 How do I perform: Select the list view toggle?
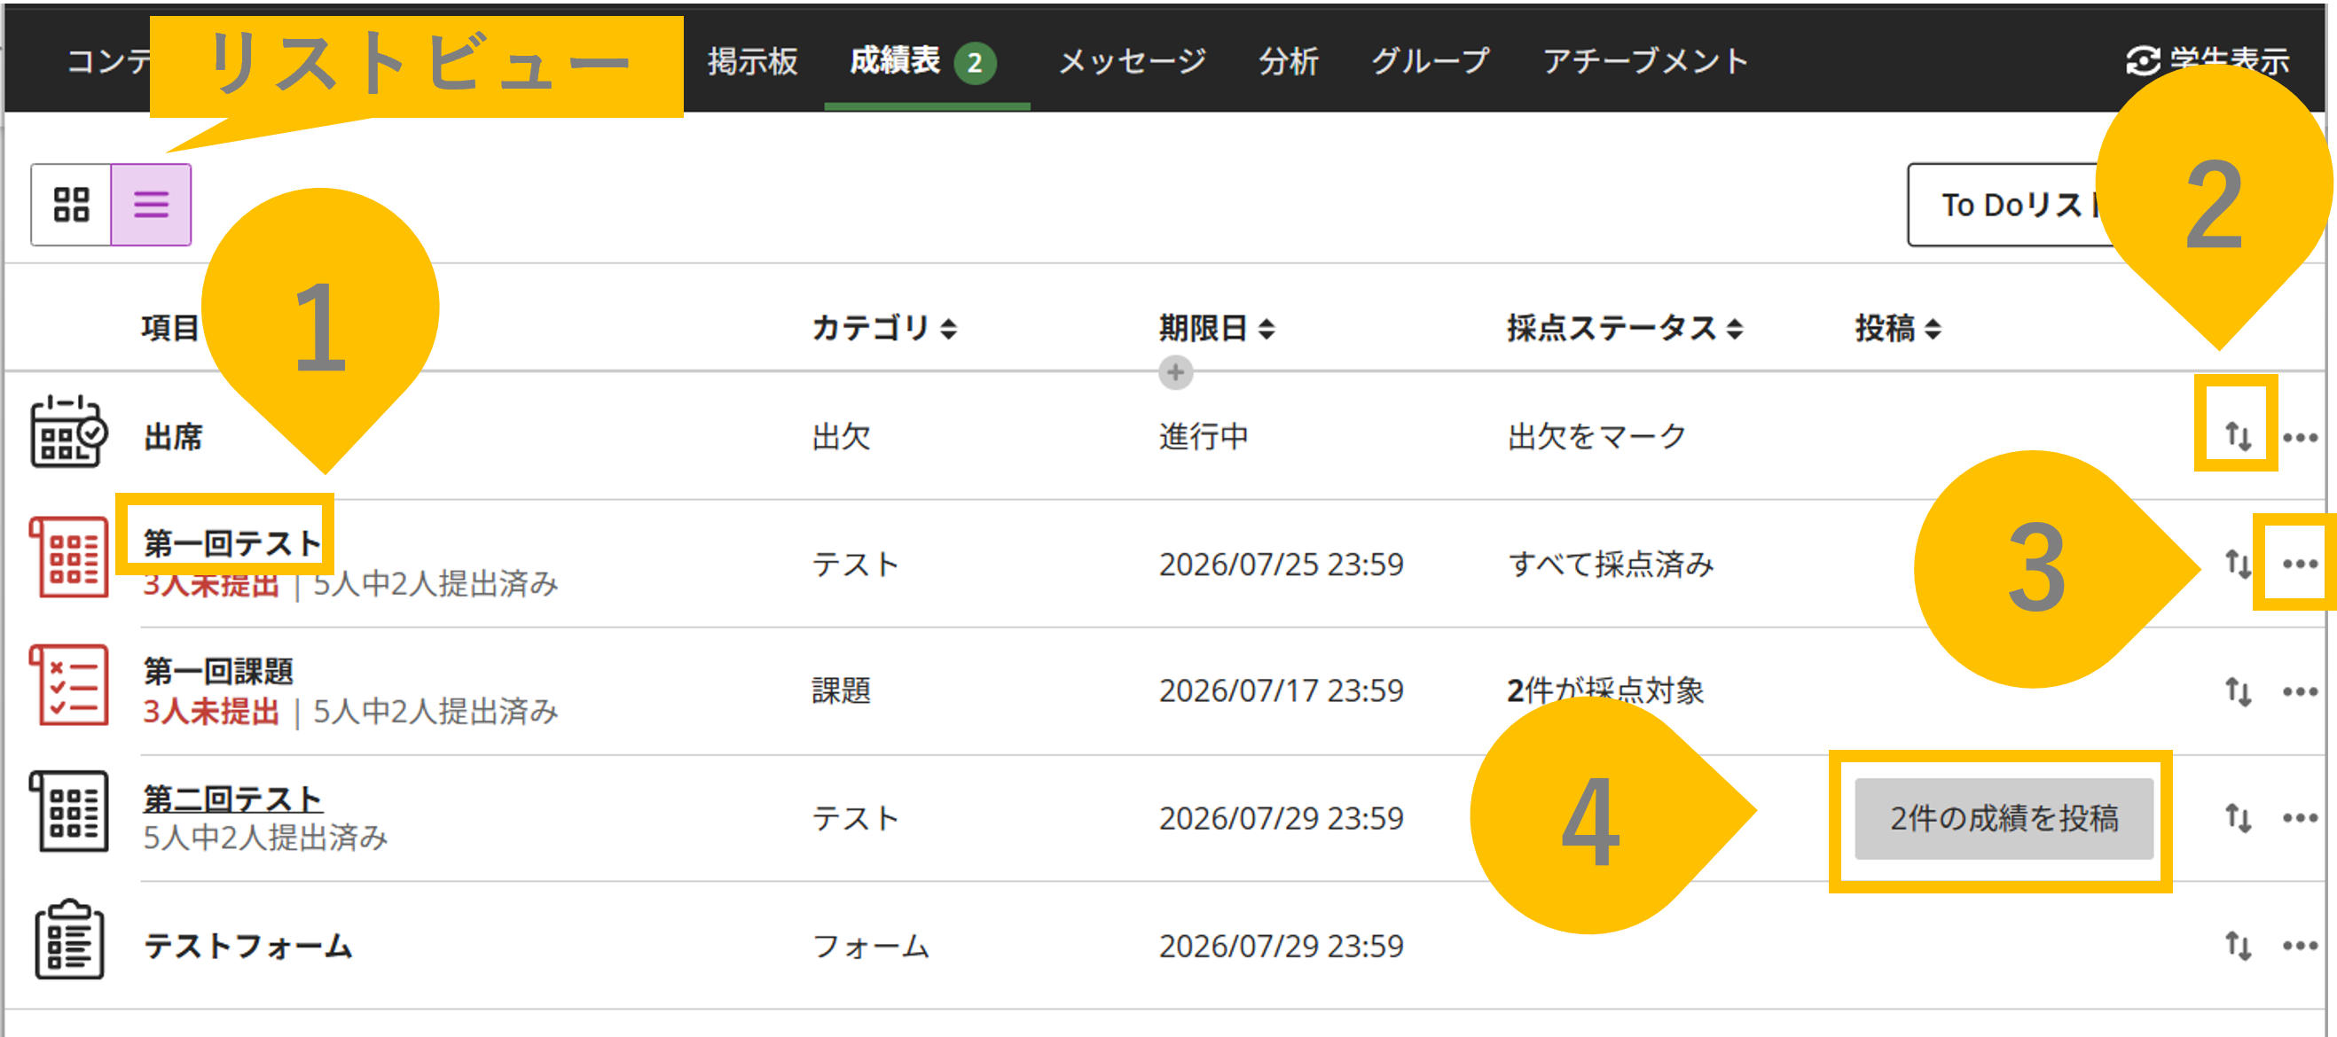click(151, 204)
